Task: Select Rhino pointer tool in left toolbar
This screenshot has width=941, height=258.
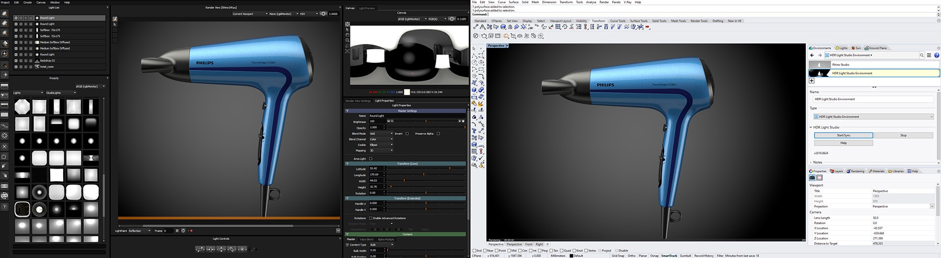Action: pyautogui.click(x=474, y=49)
